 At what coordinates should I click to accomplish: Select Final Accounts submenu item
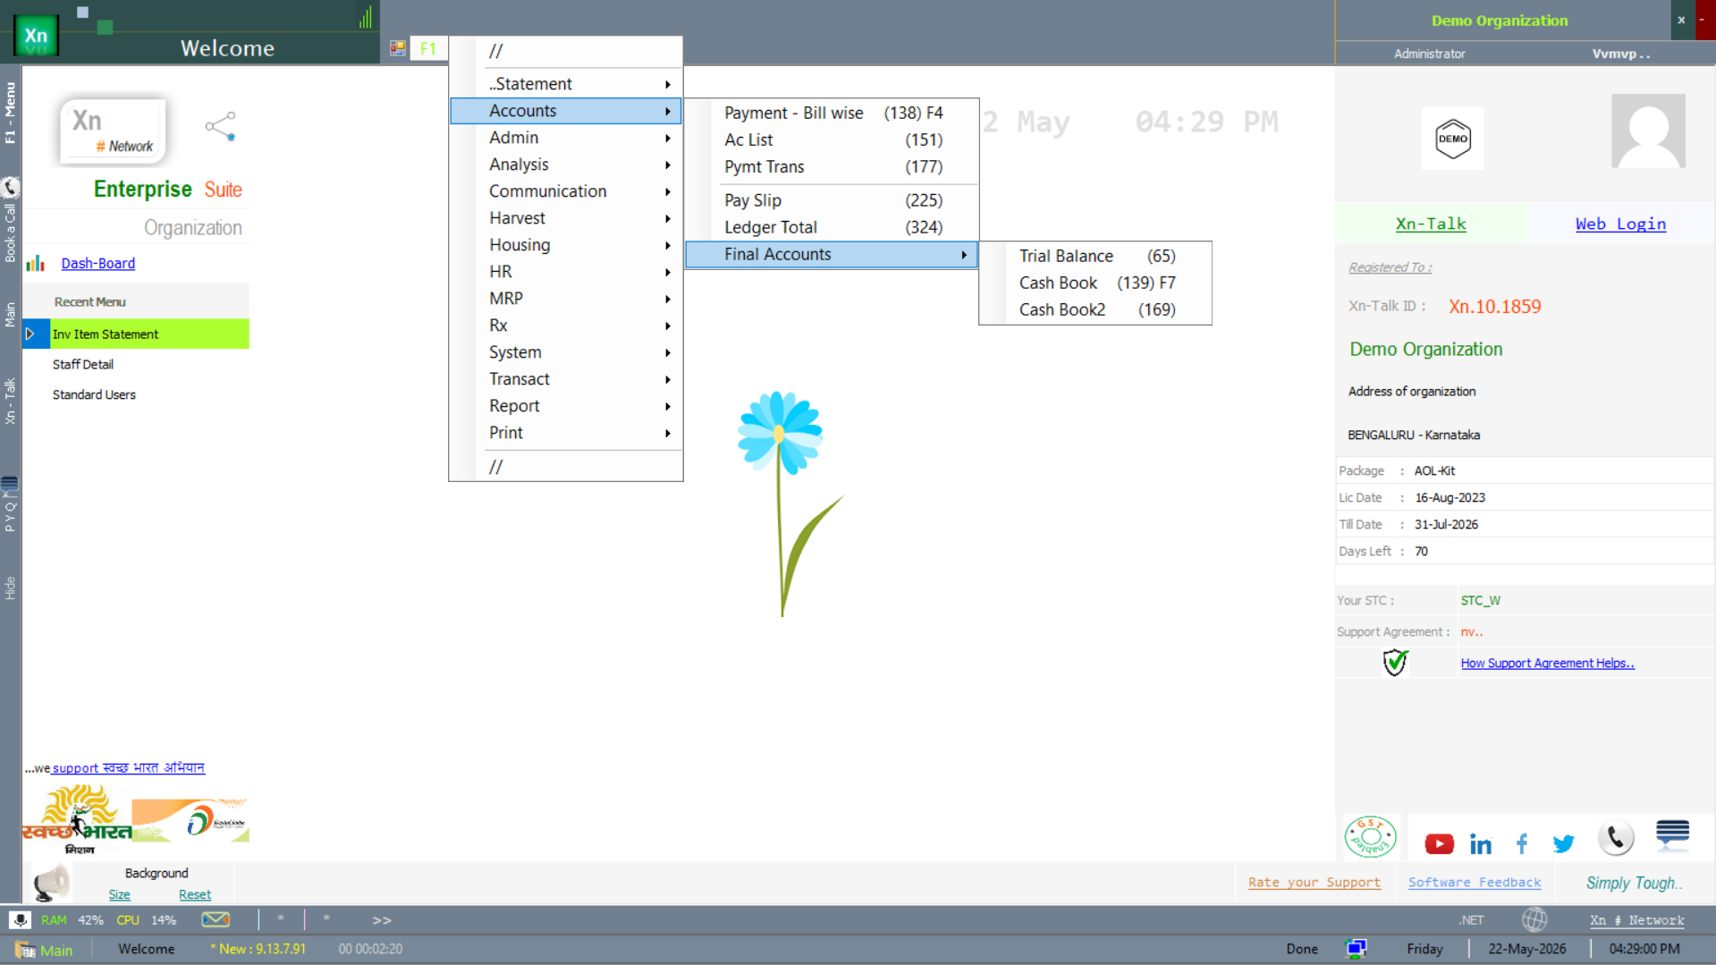pos(832,254)
